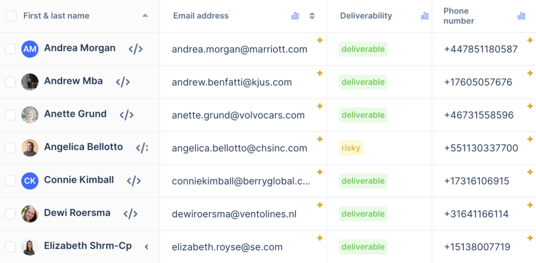The width and height of the screenshot is (536, 263).
Task: Click the Phone number column header
Action: (x=459, y=16)
